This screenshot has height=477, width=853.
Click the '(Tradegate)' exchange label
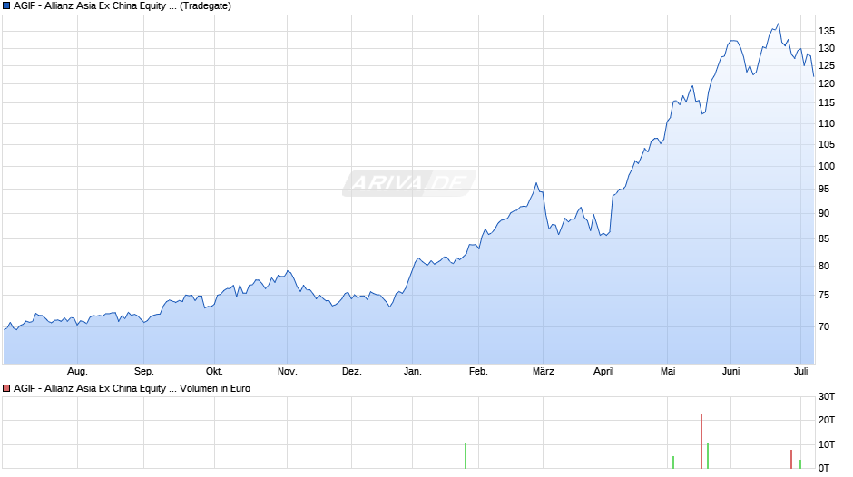coord(205,6)
